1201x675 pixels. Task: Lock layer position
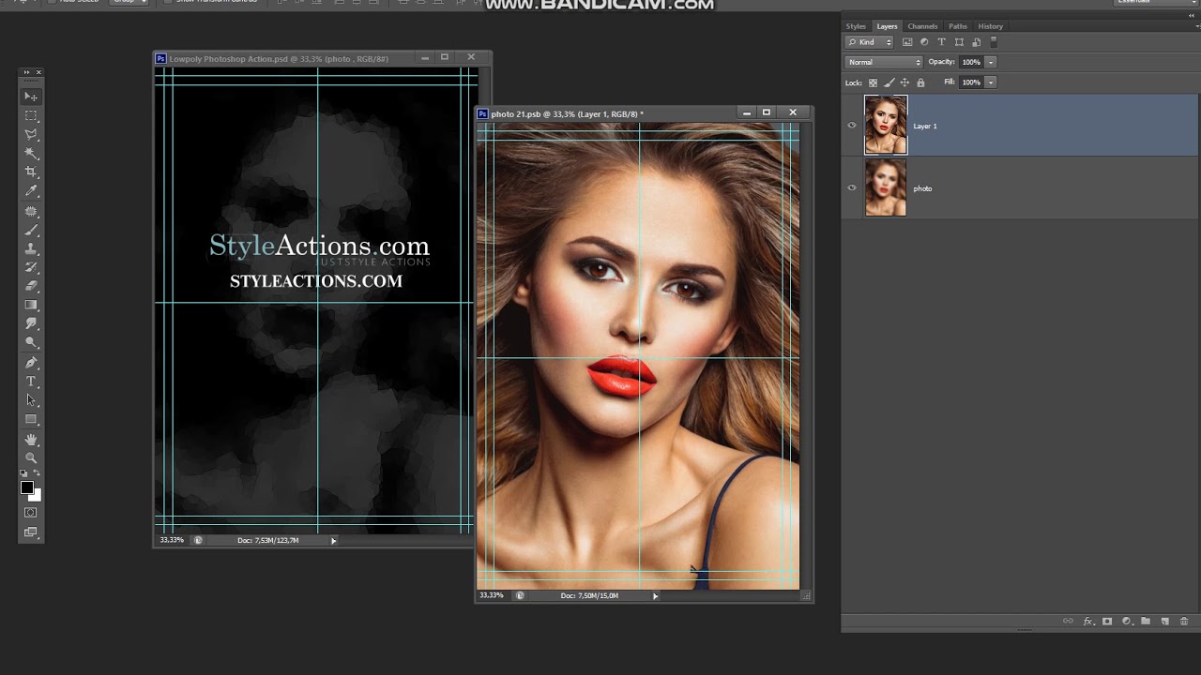[905, 82]
